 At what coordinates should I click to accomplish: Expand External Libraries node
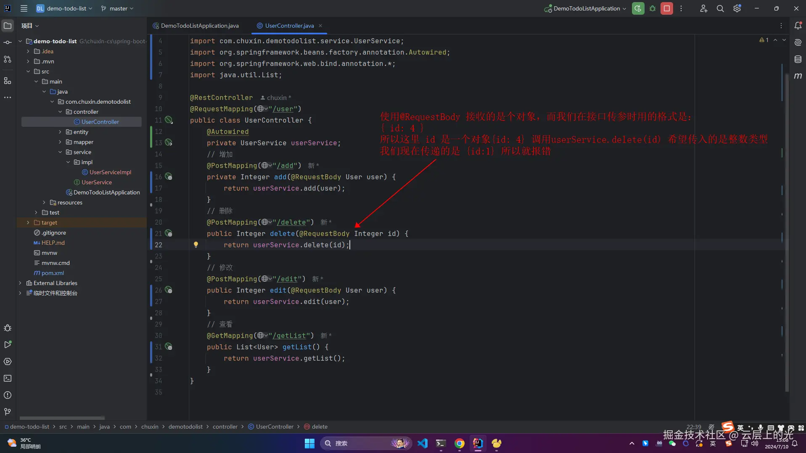tap(20, 283)
